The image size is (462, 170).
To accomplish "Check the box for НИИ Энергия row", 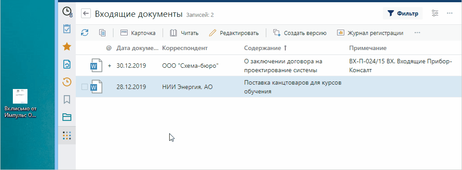I will 85,87.
